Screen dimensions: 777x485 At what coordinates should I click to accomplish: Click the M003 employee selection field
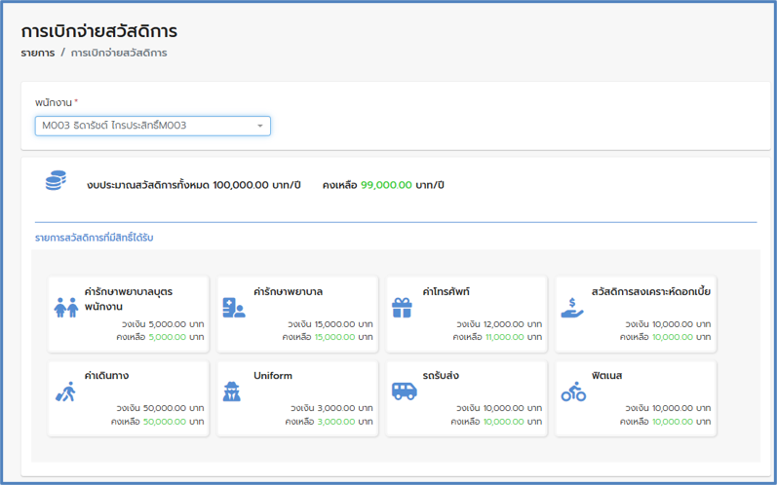coord(153,126)
